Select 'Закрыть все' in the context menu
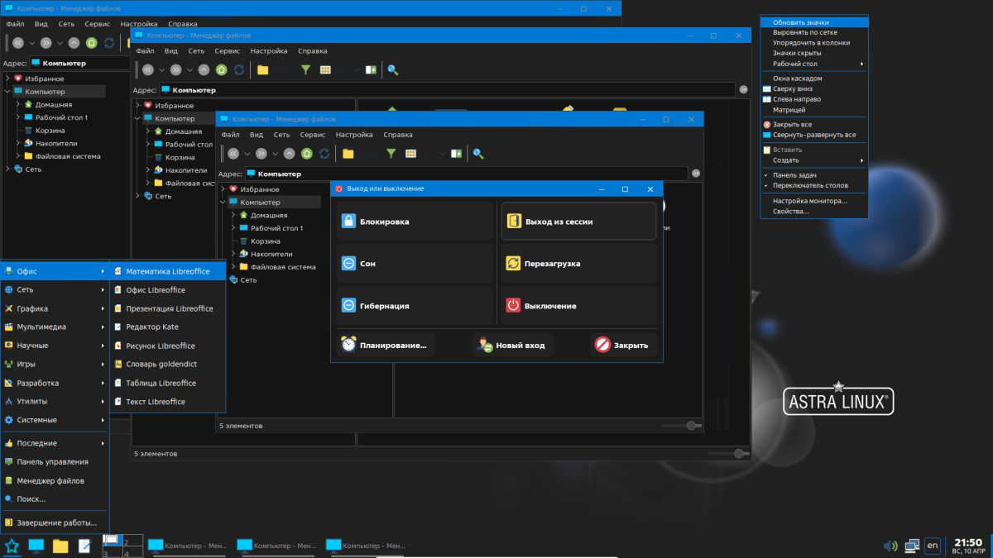 coord(814,125)
